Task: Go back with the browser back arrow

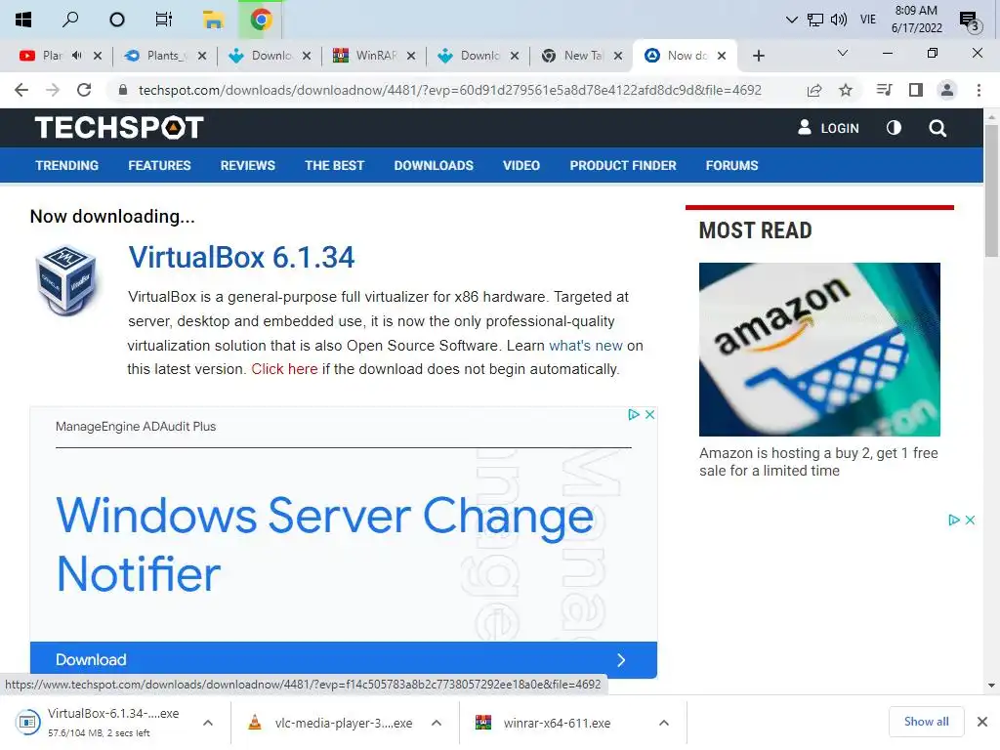Action: [x=21, y=90]
